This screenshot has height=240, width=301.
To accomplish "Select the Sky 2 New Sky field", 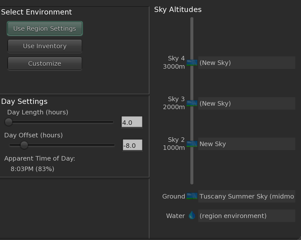I will coord(247,144).
